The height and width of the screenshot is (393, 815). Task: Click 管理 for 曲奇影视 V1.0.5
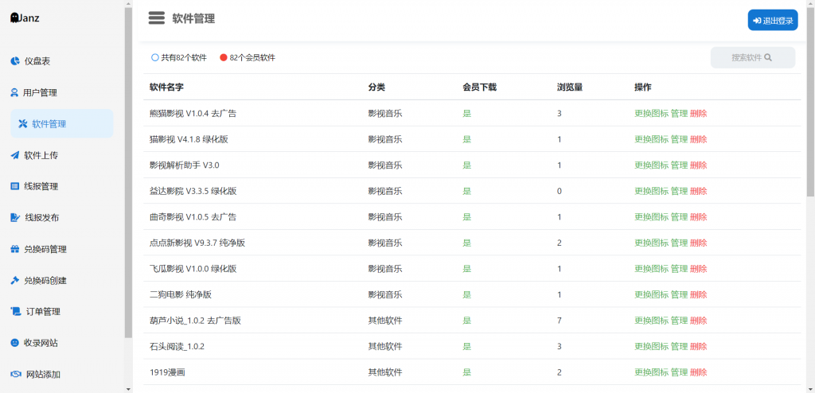[x=679, y=216]
